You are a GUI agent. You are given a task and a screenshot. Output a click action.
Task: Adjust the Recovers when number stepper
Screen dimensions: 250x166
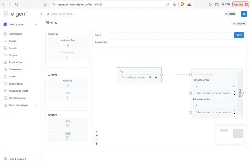pos(234,112)
